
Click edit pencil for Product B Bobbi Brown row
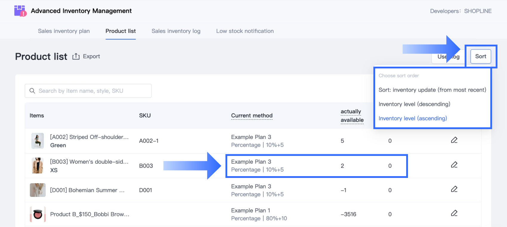point(454,213)
